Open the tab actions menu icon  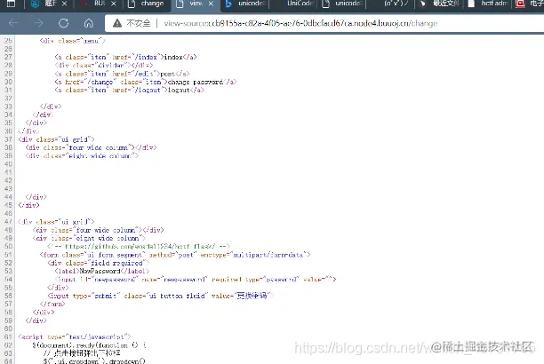pos(11,4)
